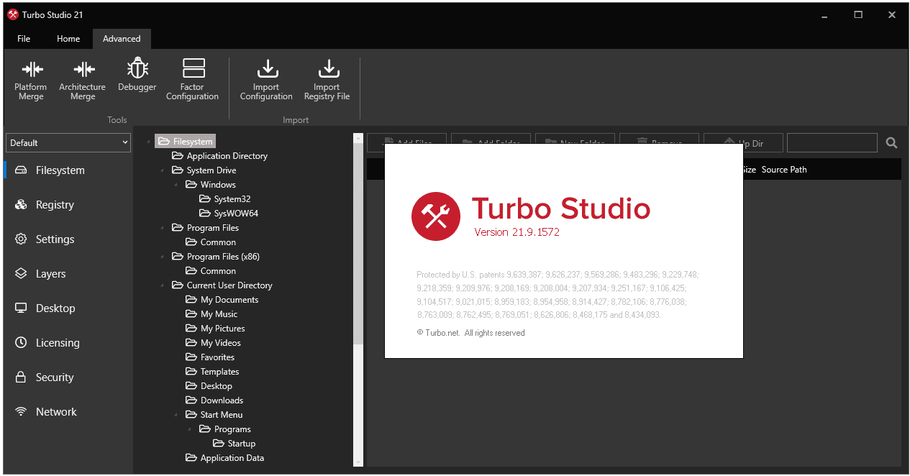Open the Default layer dropdown

pos(68,142)
